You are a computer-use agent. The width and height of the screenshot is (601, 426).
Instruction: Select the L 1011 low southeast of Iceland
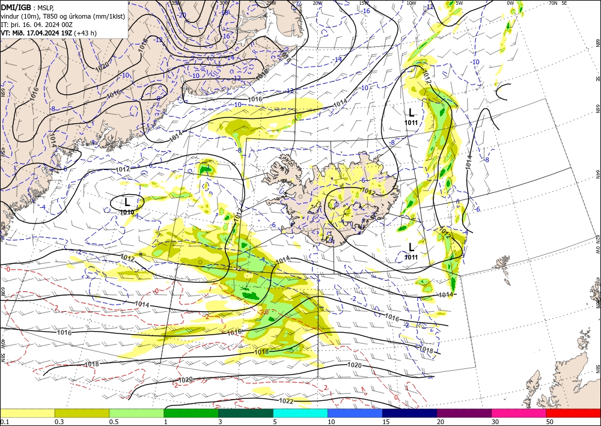tap(411, 251)
